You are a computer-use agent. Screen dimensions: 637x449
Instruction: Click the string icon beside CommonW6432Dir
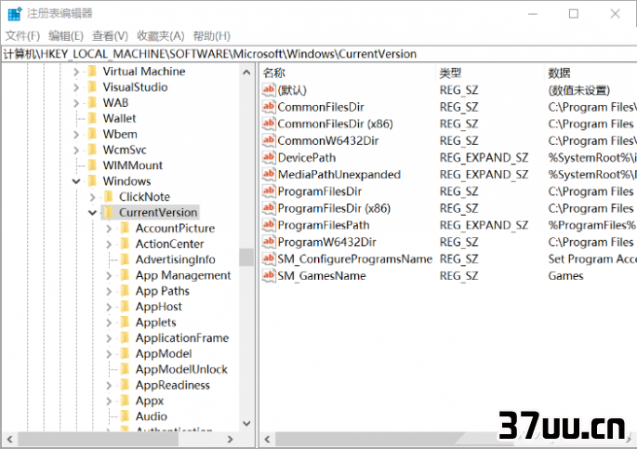[x=269, y=140]
